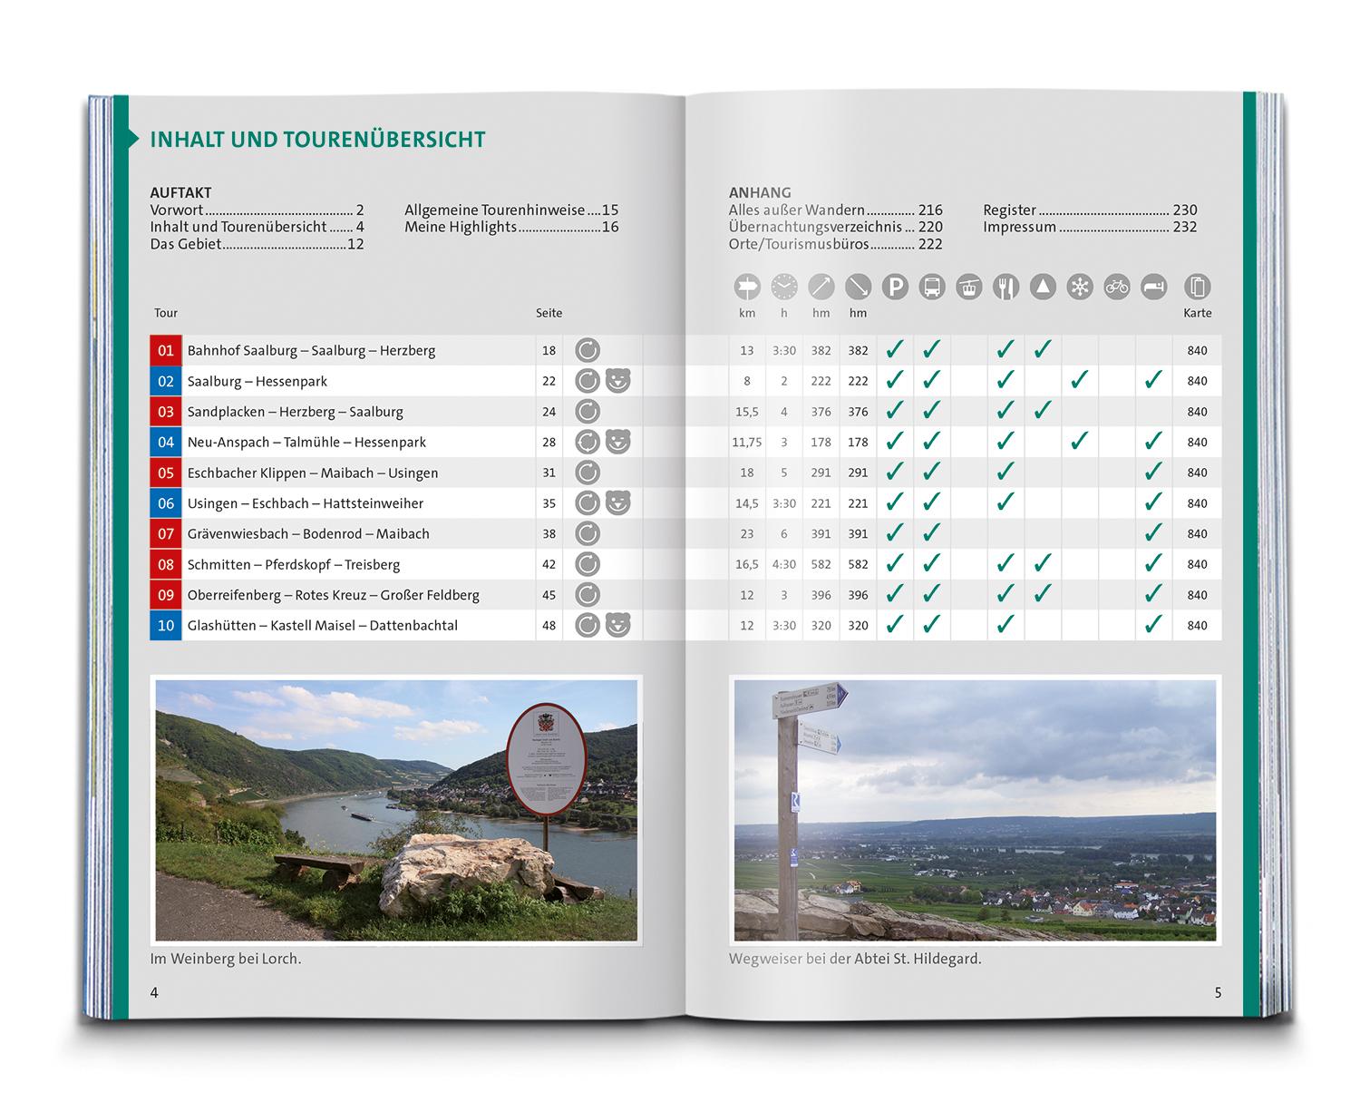Click the bicycle icon in header row

click(1117, 288)
